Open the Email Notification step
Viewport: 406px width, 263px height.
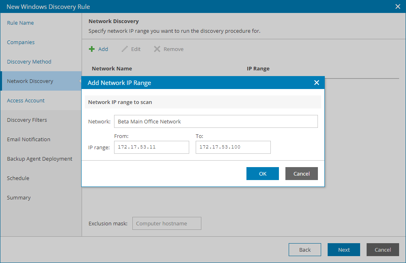[x=28, y=139]
